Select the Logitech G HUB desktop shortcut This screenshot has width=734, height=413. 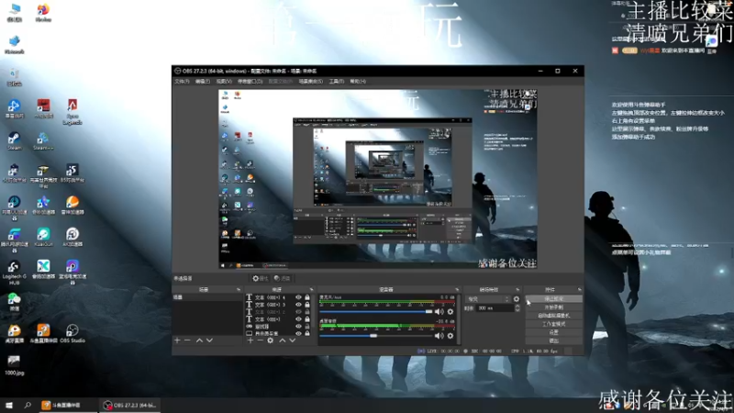coord(14,273)
